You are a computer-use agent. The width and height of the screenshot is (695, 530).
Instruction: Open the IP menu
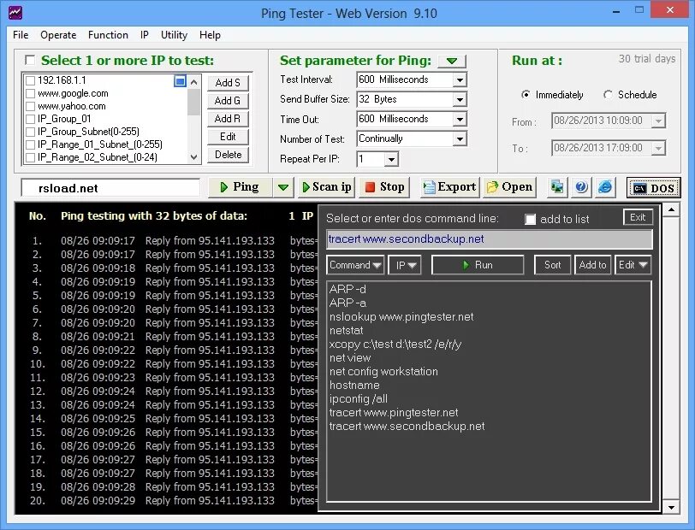click(144, 35)
